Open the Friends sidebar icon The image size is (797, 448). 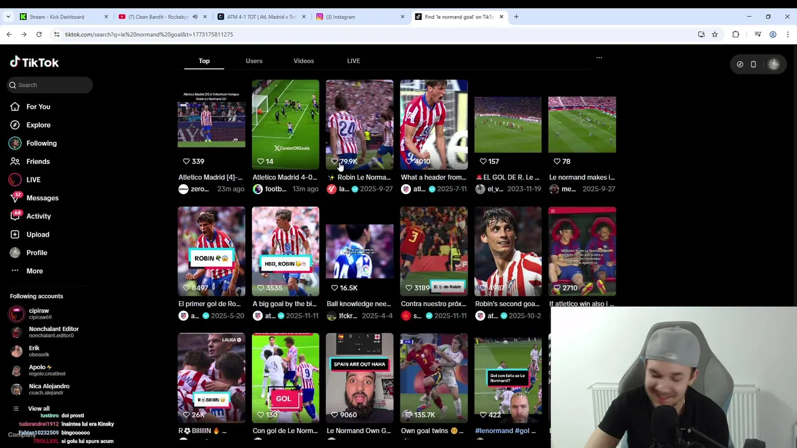click(15, 162)
